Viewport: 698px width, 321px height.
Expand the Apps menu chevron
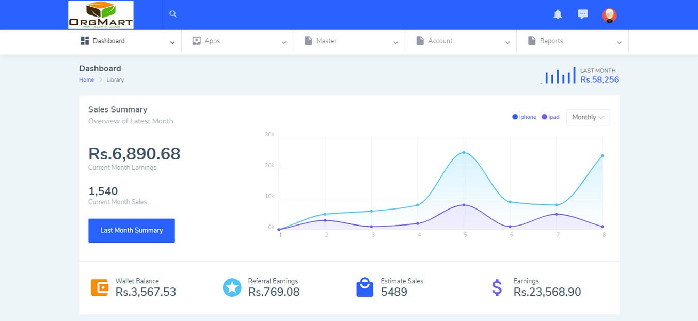pyautogui.click(x=284, y=43)
